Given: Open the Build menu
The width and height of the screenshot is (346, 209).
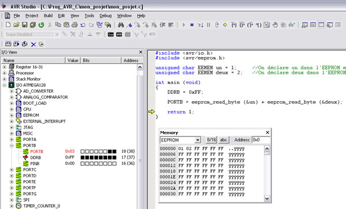Looking at the screenshot, I should 48,16.
